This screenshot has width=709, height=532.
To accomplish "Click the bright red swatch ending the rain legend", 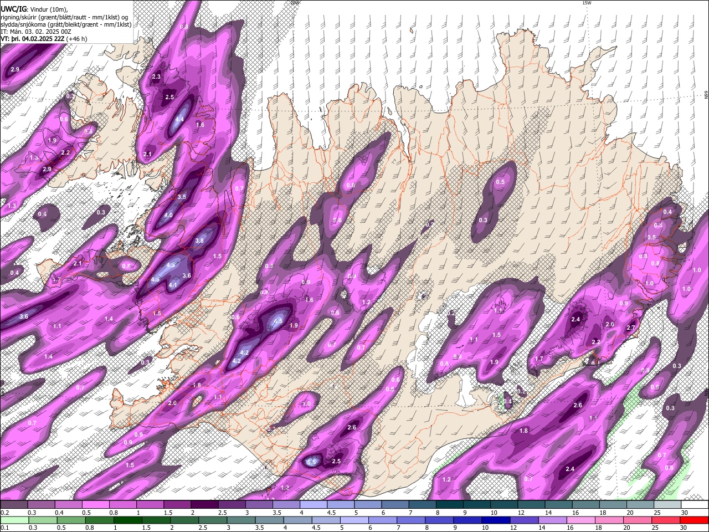I will [x=695, y=520].
